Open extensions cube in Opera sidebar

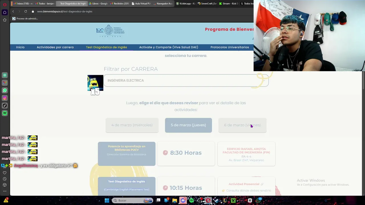(5, 185)
